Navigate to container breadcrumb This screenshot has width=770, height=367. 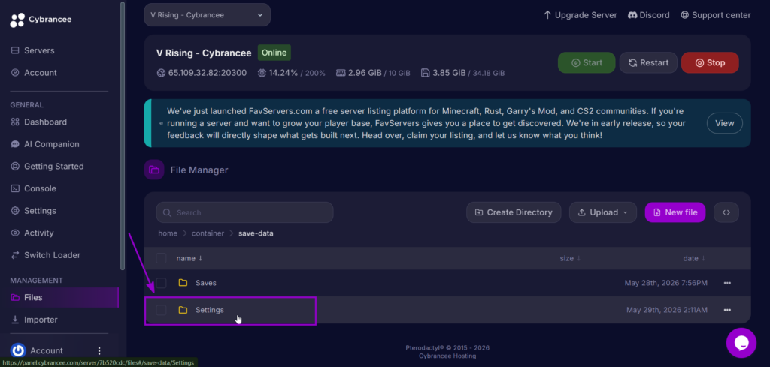coord(208,233)
